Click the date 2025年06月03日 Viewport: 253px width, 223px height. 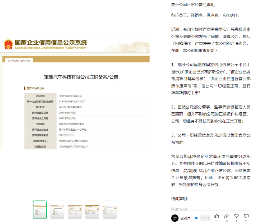coord(67,118)
